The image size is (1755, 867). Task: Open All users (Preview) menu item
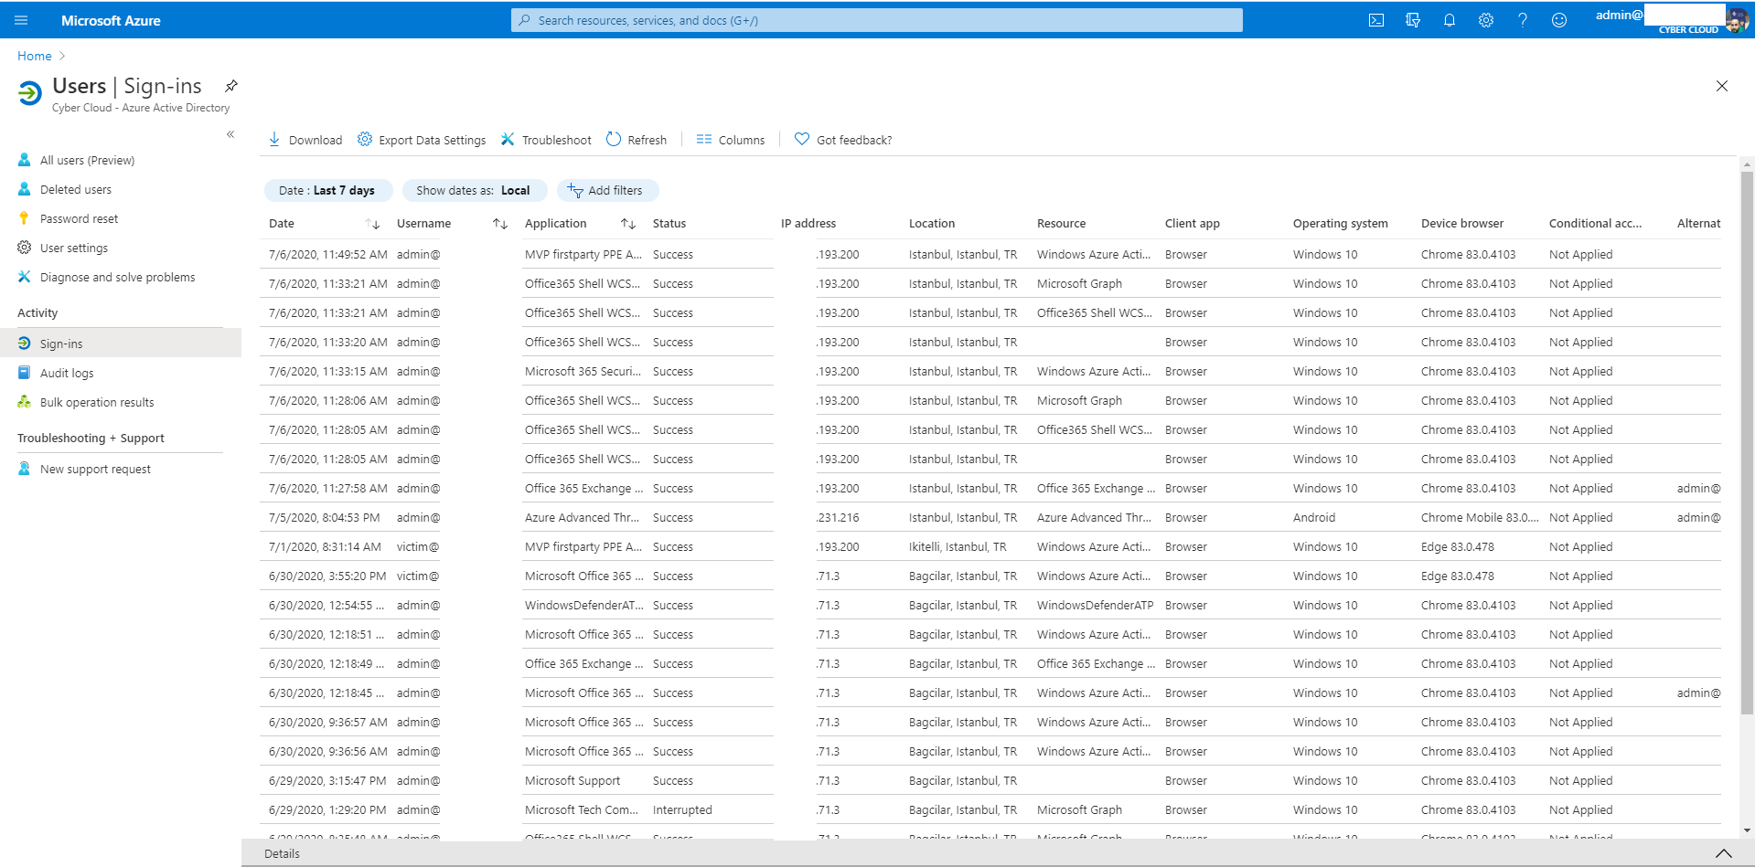pyautogui.click(x=87, y=160)
